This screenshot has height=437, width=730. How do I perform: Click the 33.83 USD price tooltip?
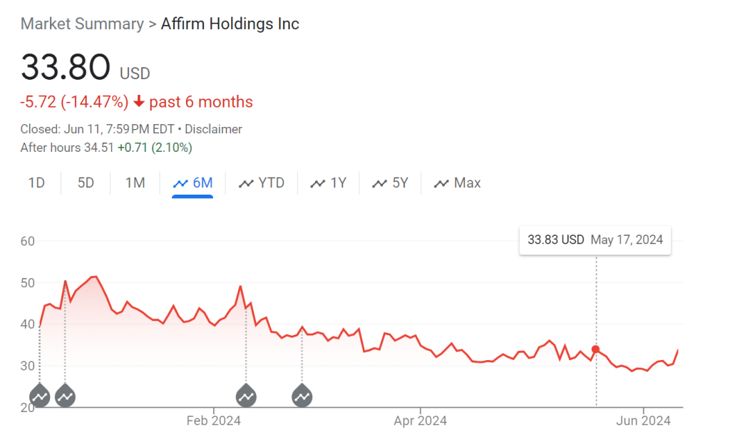(x=556, y=240)
